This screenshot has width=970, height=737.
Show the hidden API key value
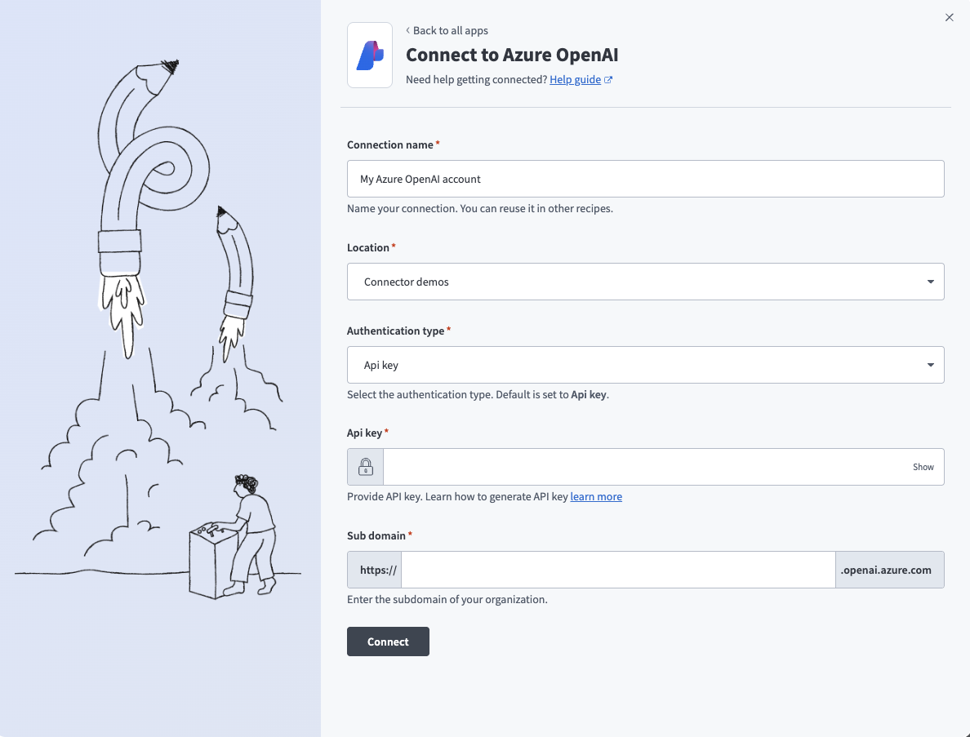click(x=923, y=466)
